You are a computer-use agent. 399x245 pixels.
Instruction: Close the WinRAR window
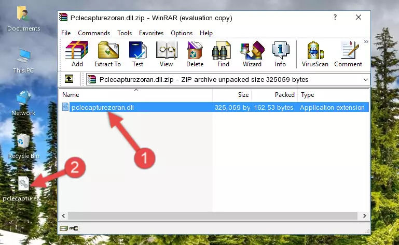[359, 17]
